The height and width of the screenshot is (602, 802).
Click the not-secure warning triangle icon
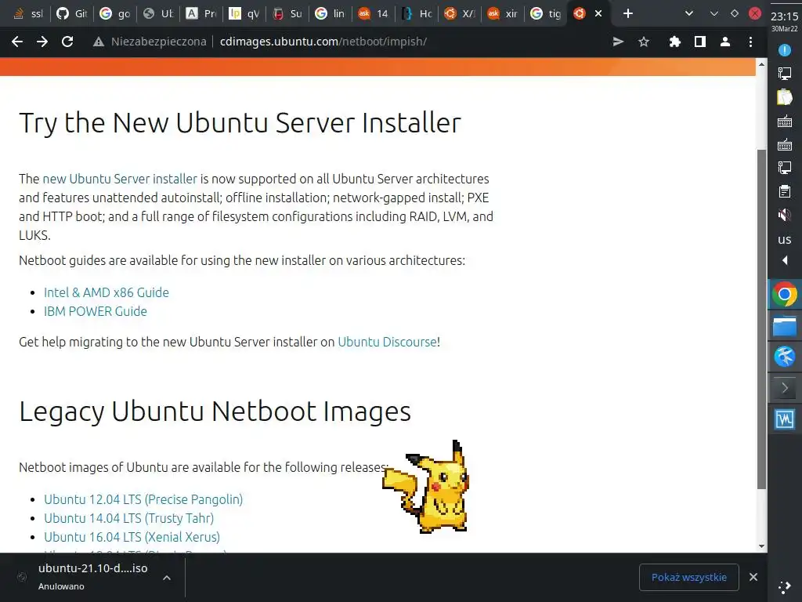pyautogui.click(x=98, y=42)
